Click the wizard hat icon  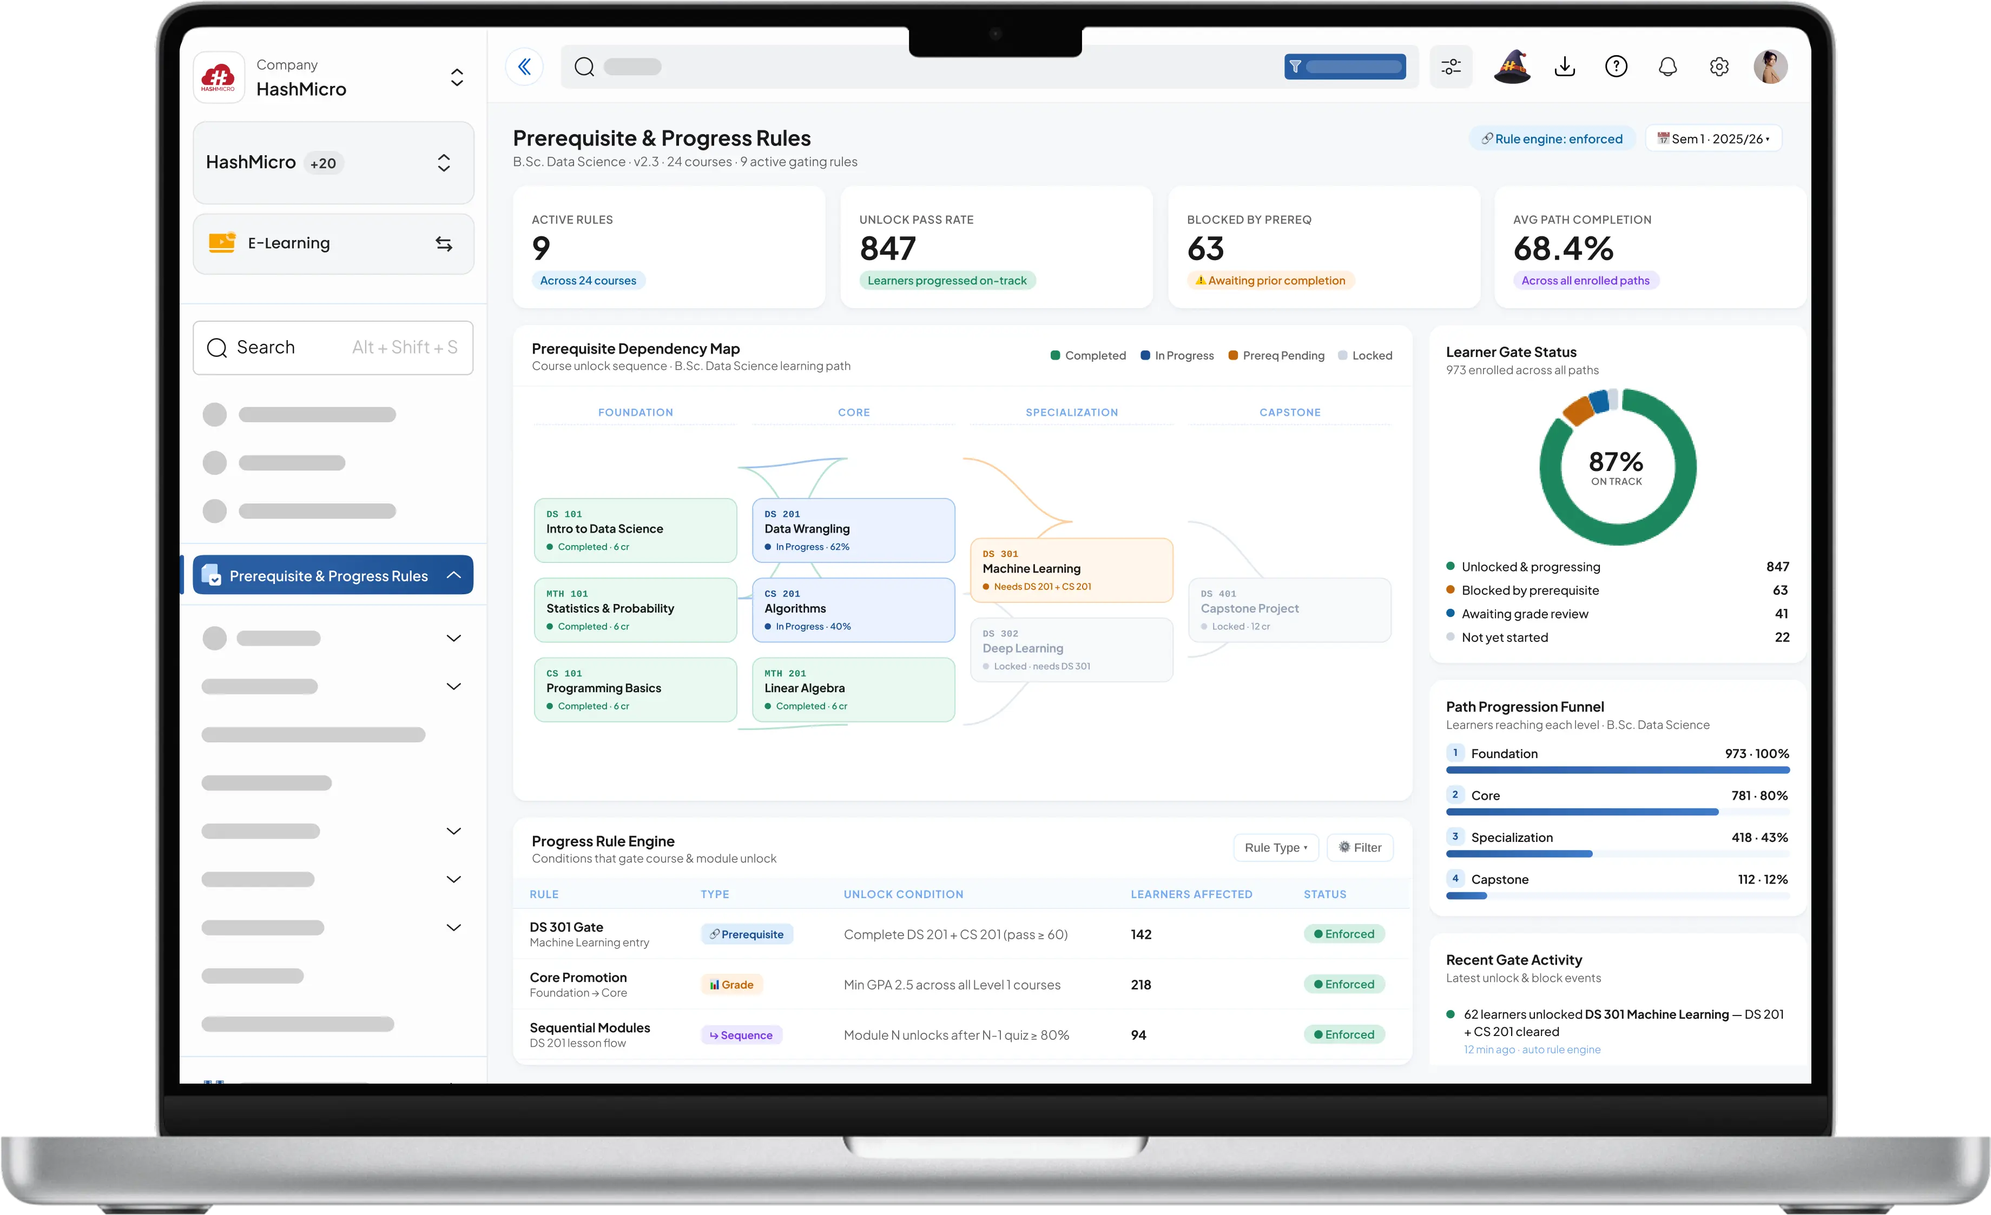point(1512,66)
